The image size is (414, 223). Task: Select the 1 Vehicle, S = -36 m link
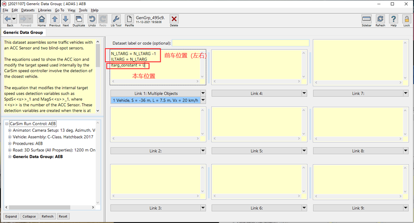tap(156, 100)
